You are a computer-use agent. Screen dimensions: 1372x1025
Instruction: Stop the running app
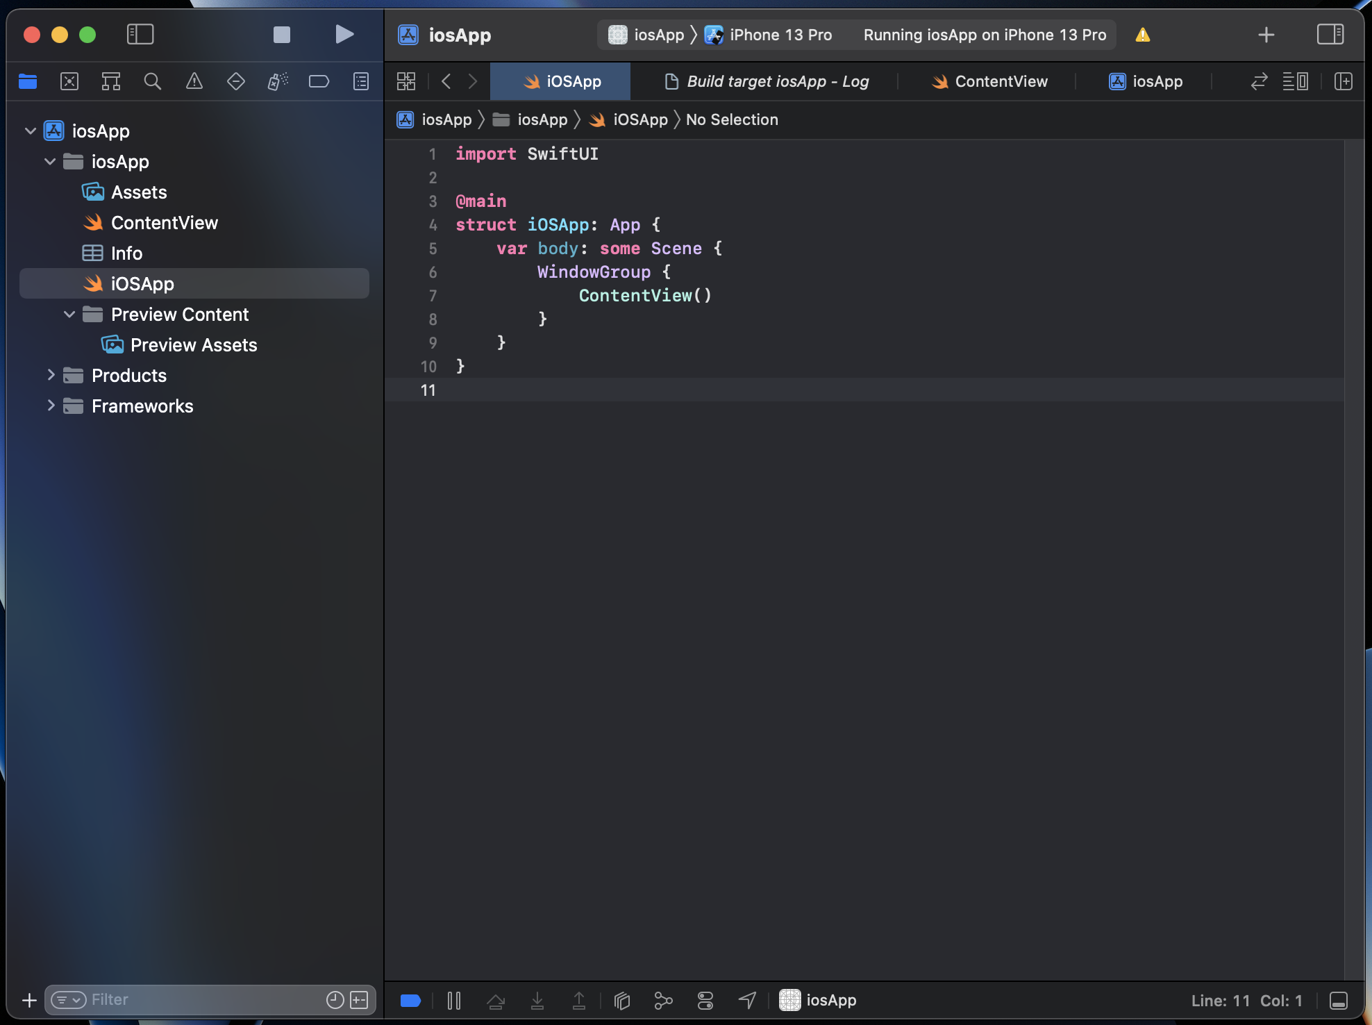pyautogui.click(x=281, y=34)
